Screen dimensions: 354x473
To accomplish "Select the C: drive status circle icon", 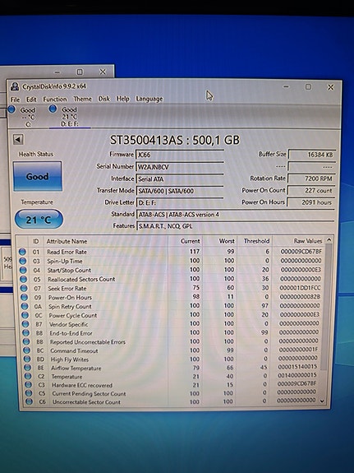I will pyautogui.click(x=11, y=109).
